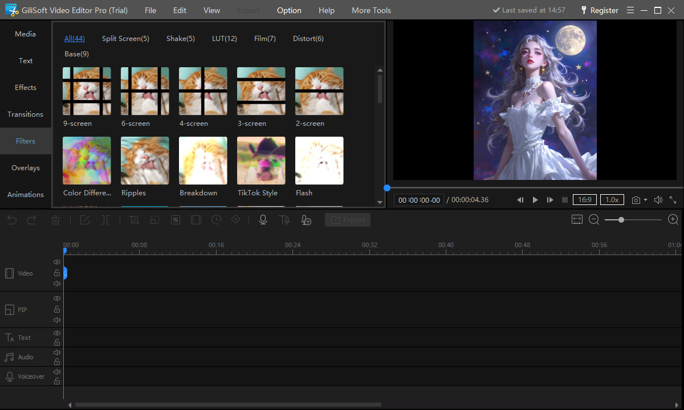This screenshot has width=684, height=410.
Task: Switch to the Media panel
Action: click(26, 34)
